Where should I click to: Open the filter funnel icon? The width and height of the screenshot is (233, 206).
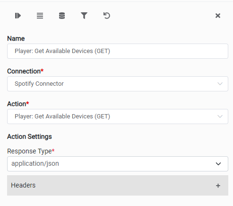click(84, 16)
